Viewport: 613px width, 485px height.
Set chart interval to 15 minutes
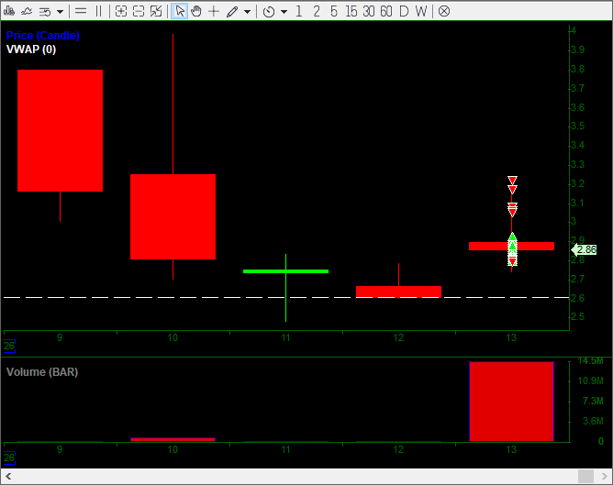coord(351,11)
